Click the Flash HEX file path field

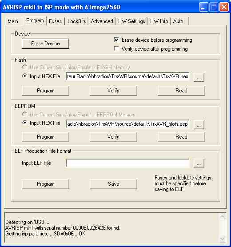127,76
